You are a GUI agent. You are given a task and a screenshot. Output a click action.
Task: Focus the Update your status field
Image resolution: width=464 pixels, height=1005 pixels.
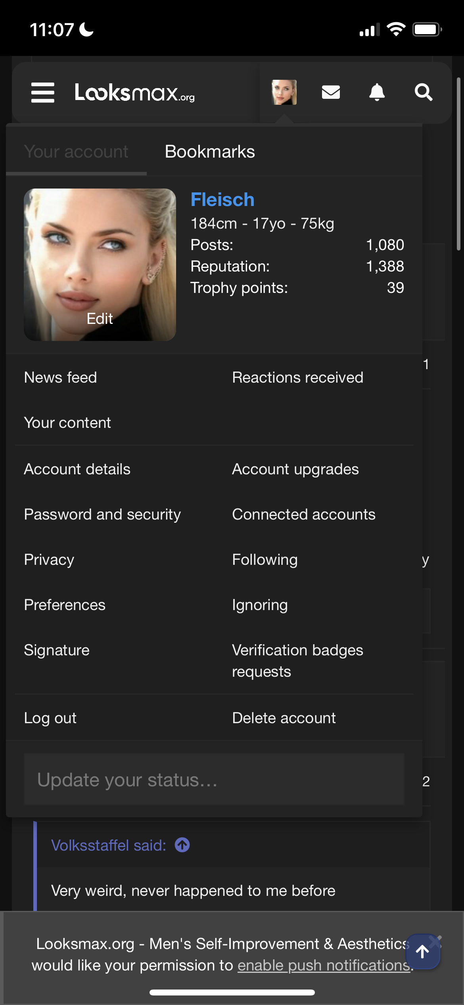pos(214,780)
